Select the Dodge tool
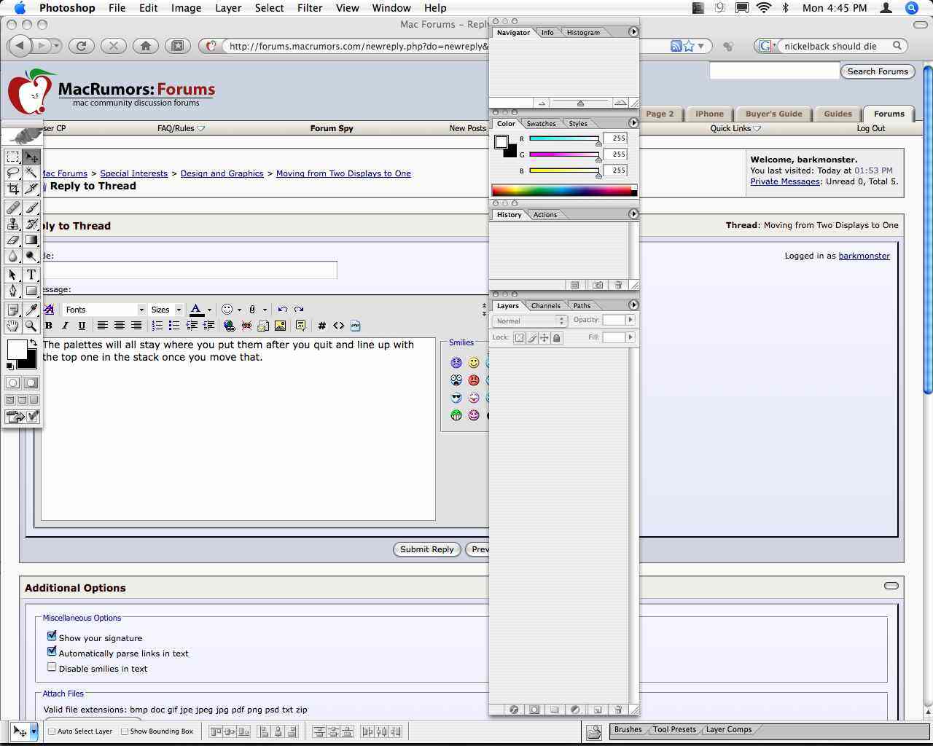The image size is (933, 746). pos(31,256)
